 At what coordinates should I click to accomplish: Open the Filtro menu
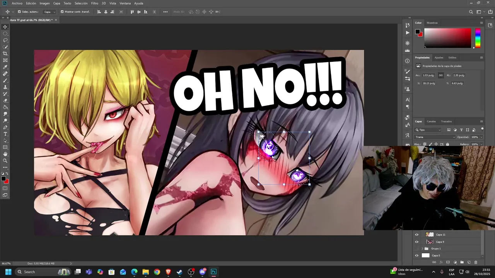[x=95, y=3]
